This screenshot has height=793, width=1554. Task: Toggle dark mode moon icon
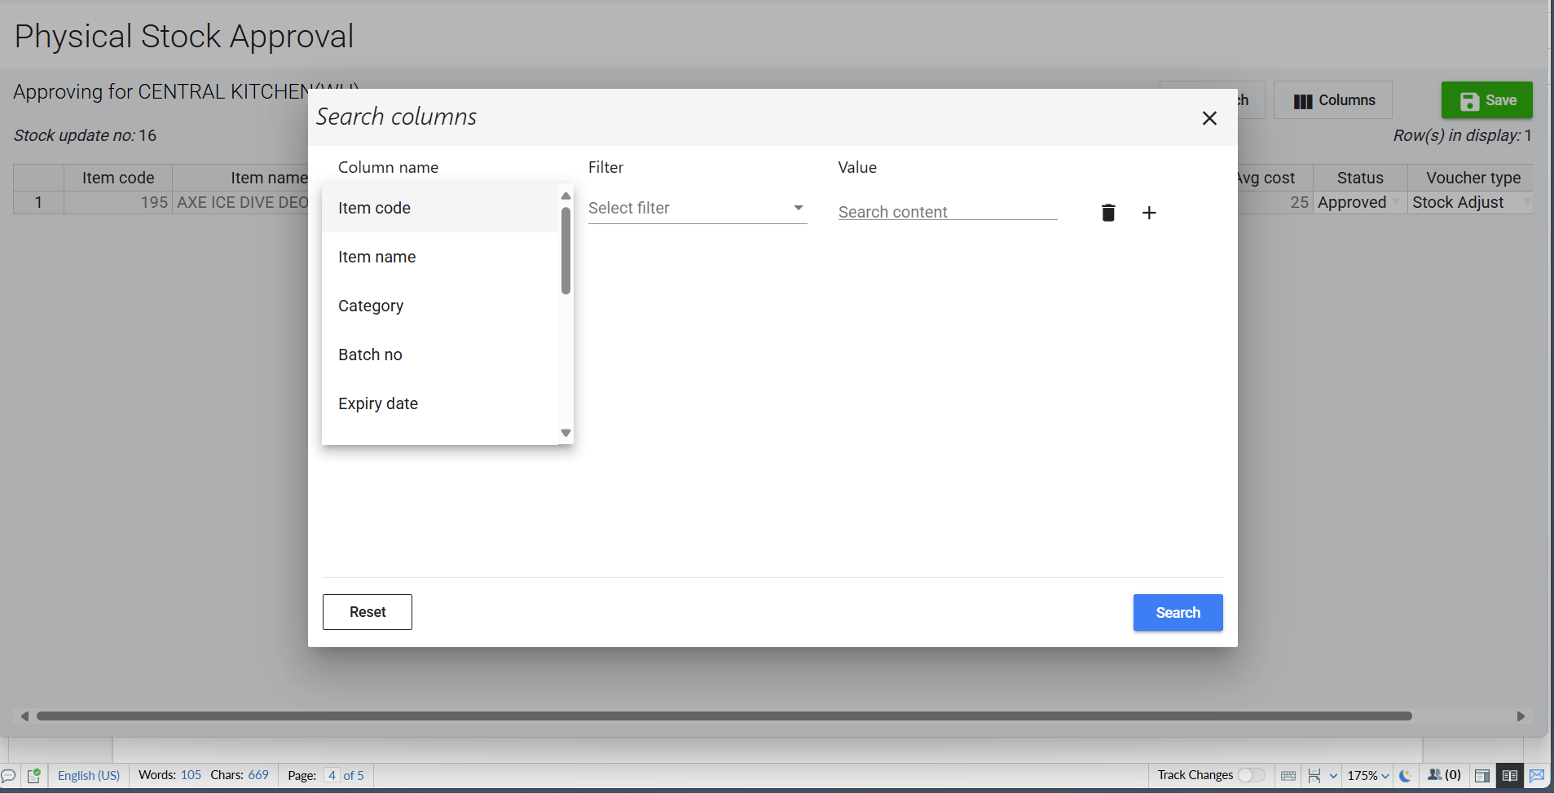pos(1406,776)
